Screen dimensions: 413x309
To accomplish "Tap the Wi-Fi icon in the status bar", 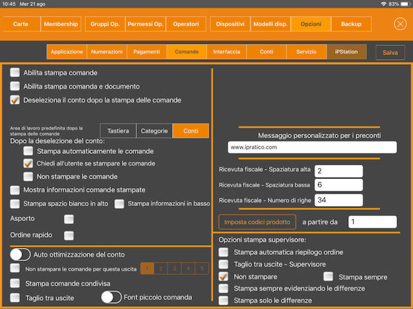I will 383,4.
